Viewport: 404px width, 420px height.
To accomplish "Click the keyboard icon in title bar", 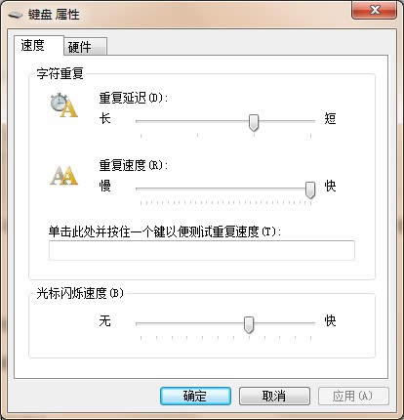I will (x=16, y=15).
